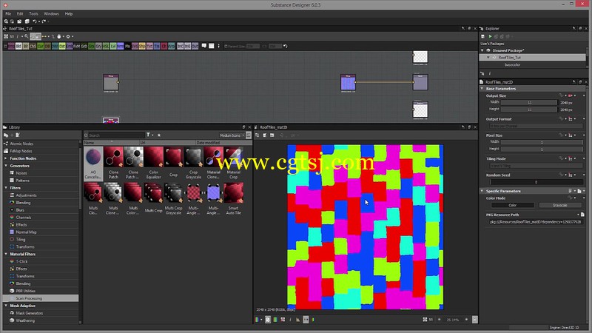Add a Channel Shuffle (ChS) node

[x=33, y=46]
